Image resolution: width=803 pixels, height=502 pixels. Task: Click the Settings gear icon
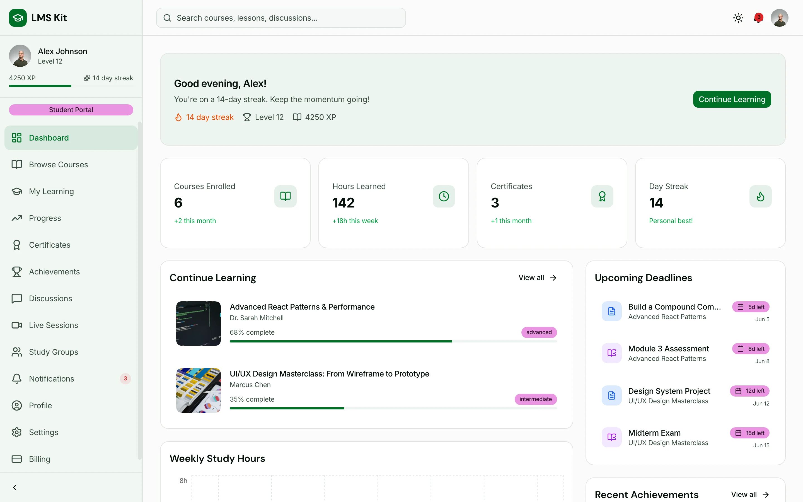(17, 432)
